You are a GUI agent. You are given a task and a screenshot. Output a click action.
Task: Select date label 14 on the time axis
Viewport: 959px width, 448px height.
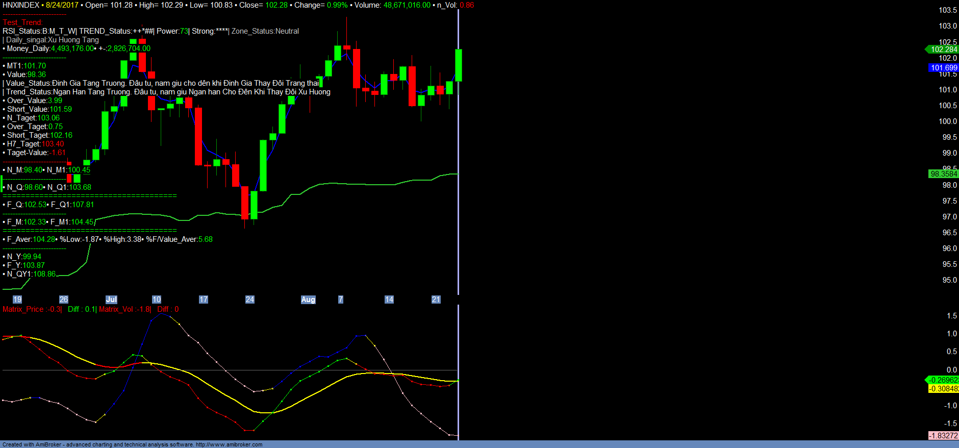(389, 300)
